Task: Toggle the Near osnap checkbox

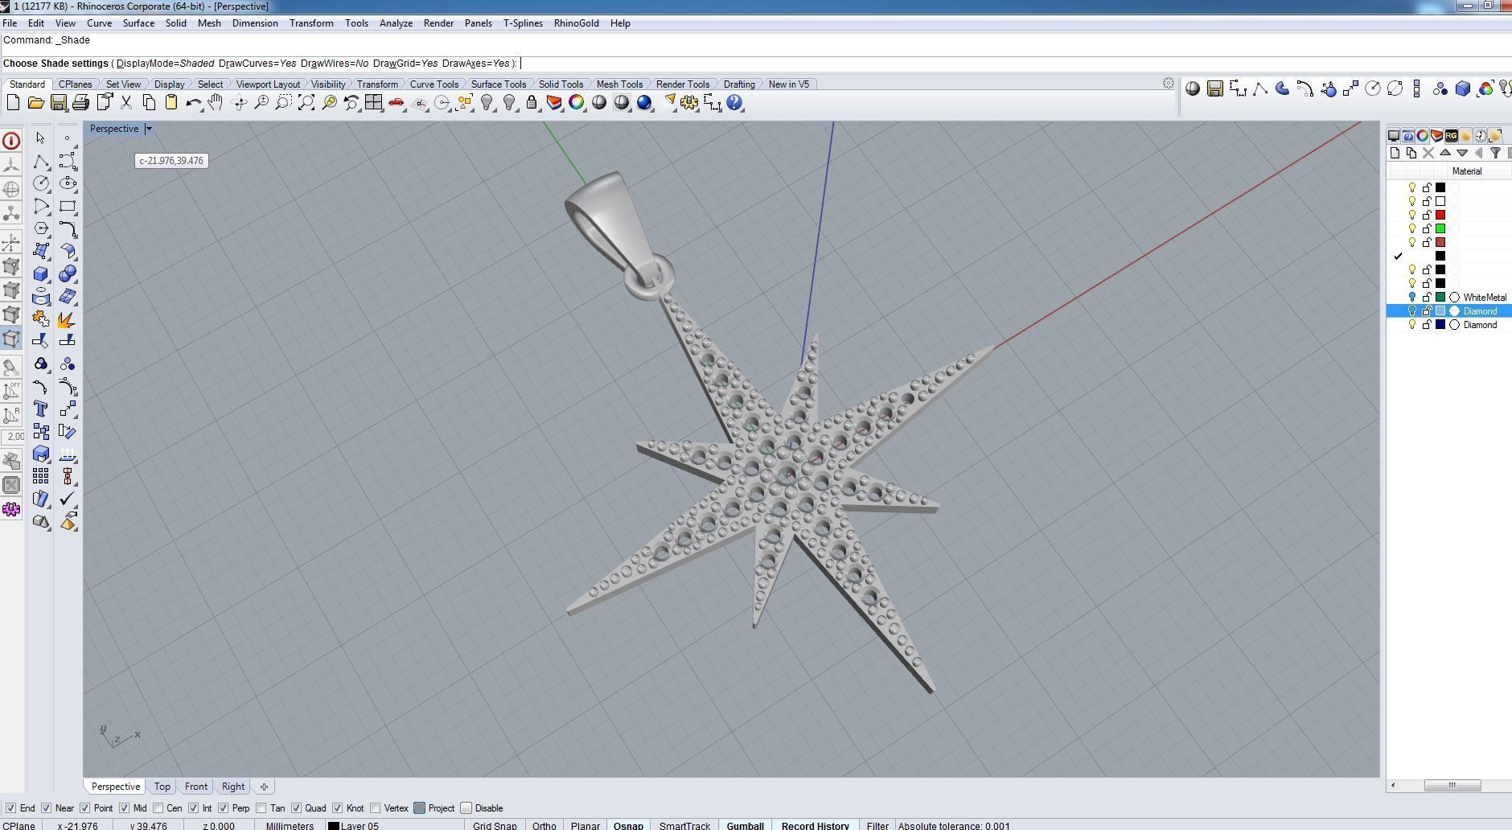Action: (46, 808)
